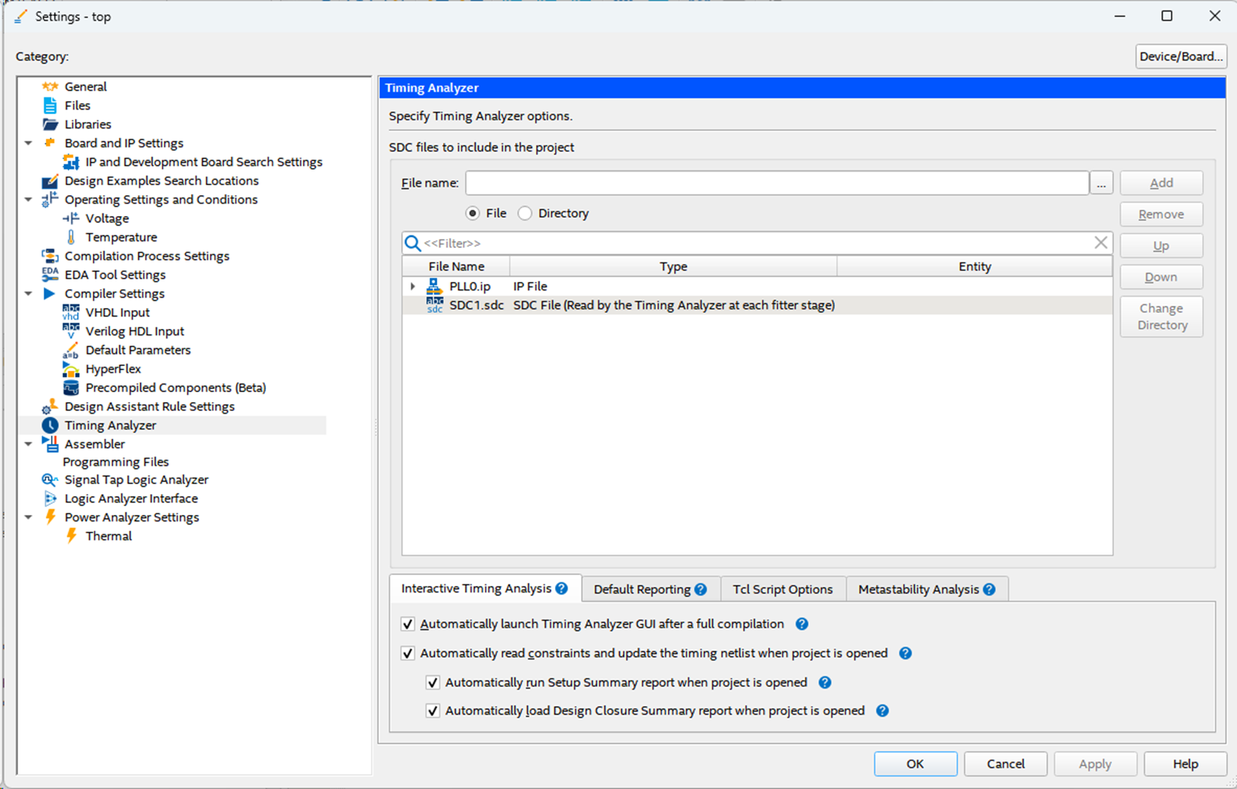This screenshot has width=1237, height=789.
Task: Click the Signal Tap Logic Analyzer icon
Action: [x=50, y=480]
